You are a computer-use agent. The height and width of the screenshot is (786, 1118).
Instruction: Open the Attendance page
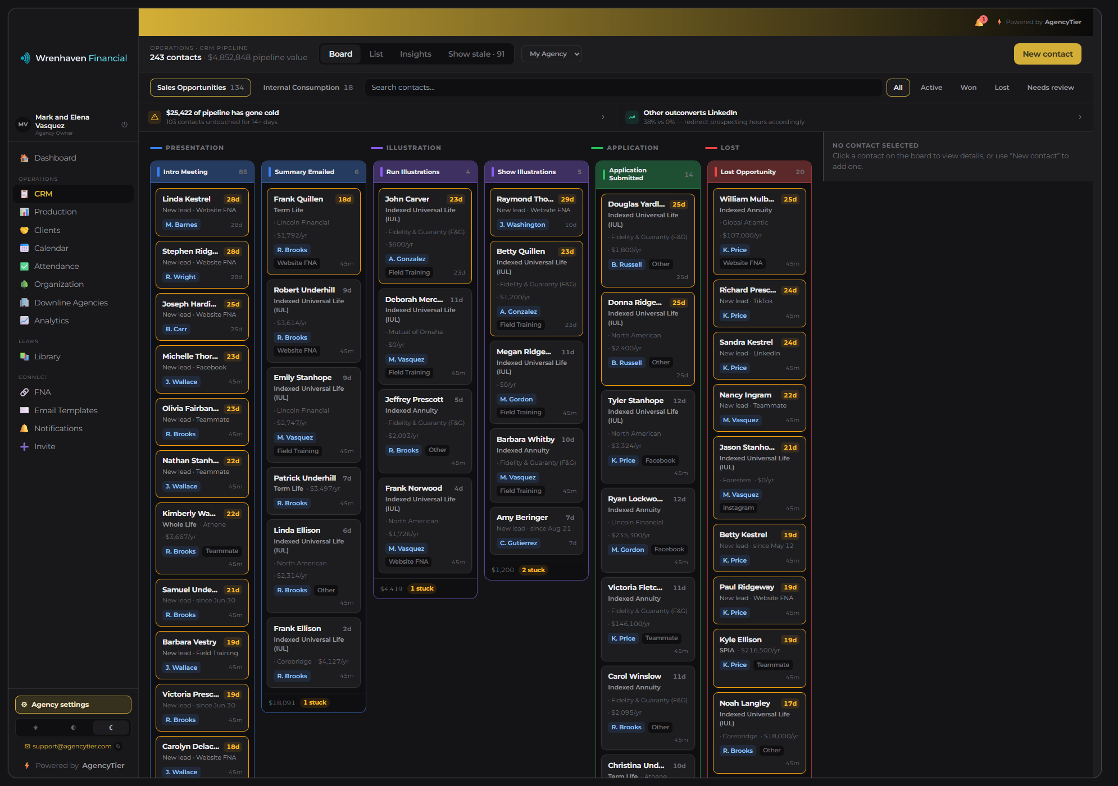tap(73, 266)
